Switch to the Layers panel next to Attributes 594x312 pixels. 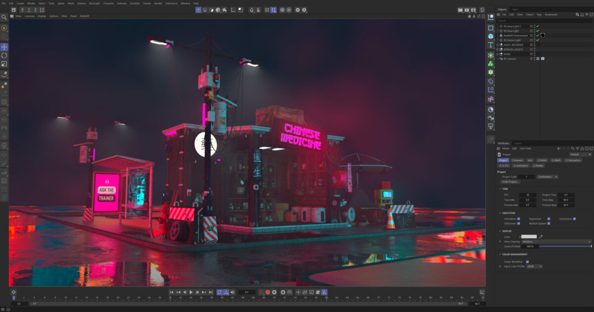point(519,143)
